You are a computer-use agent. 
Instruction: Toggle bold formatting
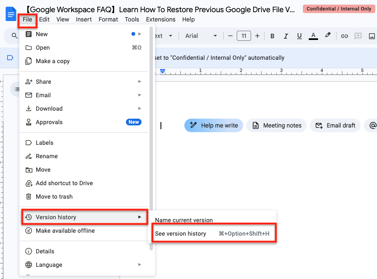click(272, 36)
